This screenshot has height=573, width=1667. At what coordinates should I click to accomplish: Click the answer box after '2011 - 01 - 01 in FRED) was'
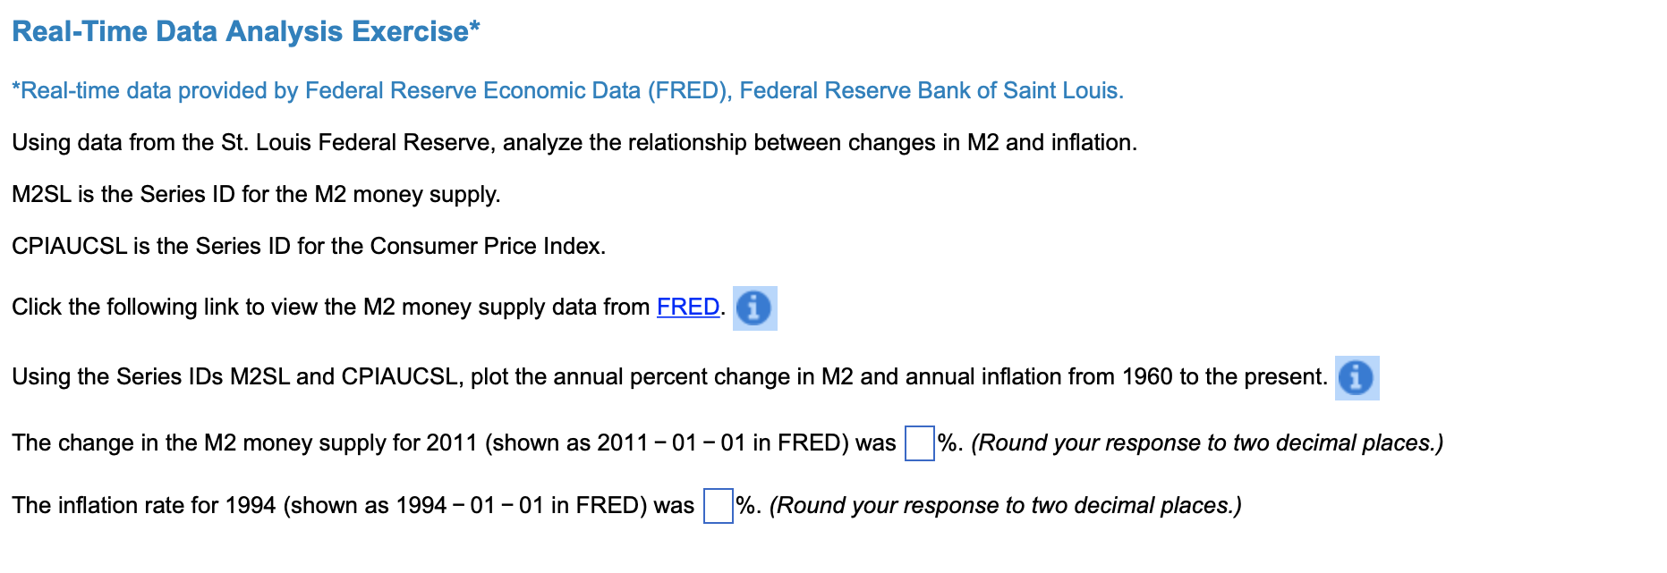[918, 442]
